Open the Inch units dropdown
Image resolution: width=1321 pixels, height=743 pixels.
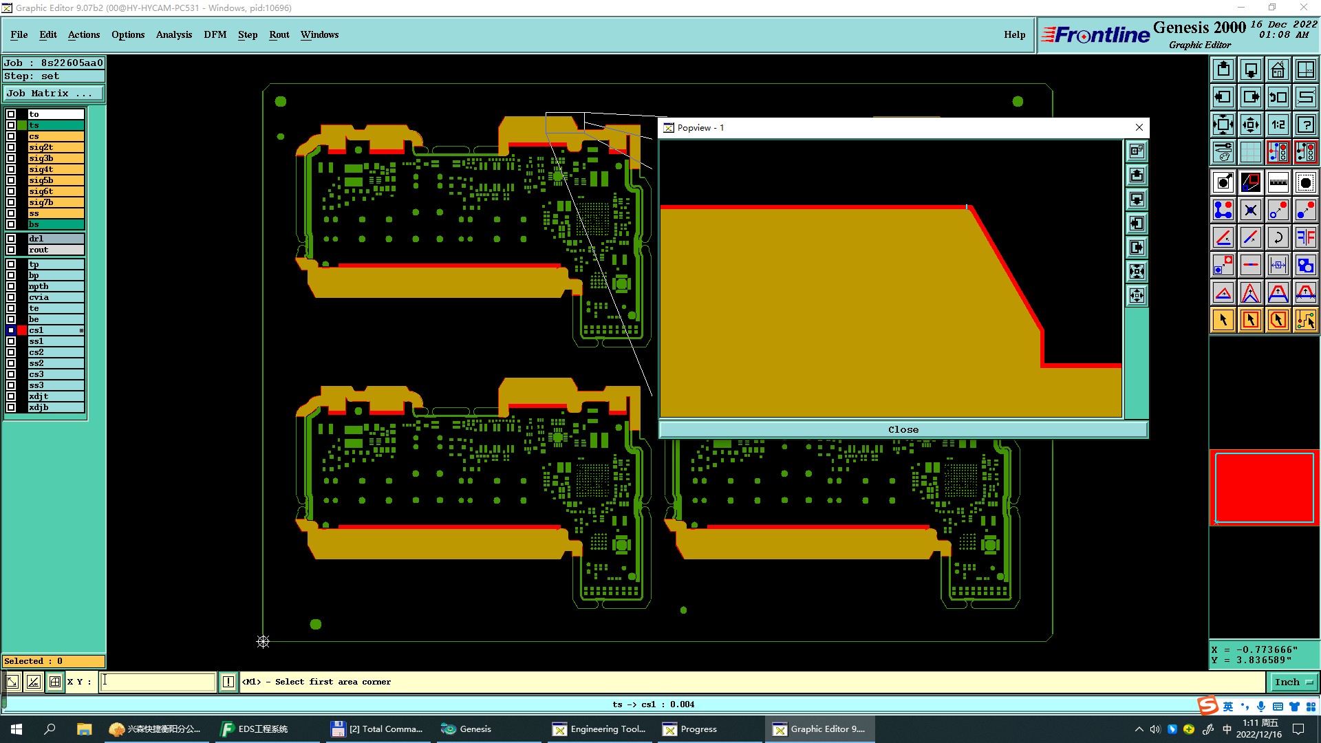(x=1293, y=682)
